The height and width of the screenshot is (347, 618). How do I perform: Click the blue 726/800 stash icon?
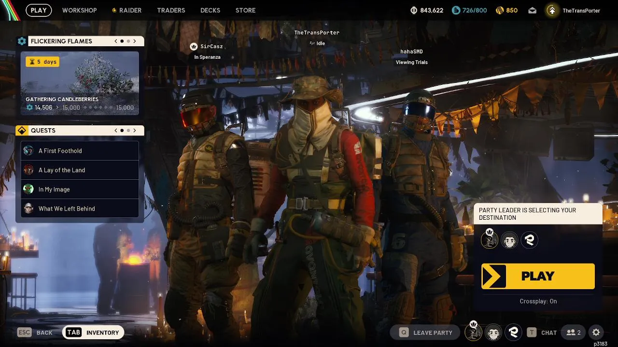[x=456, y=10]
